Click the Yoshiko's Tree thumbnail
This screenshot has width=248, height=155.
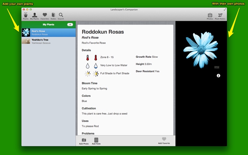[x=26, y=41]
